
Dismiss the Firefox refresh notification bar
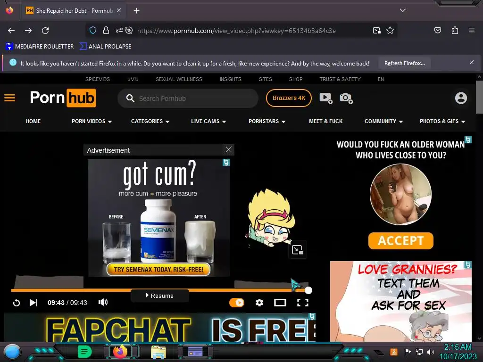point(472,63)
